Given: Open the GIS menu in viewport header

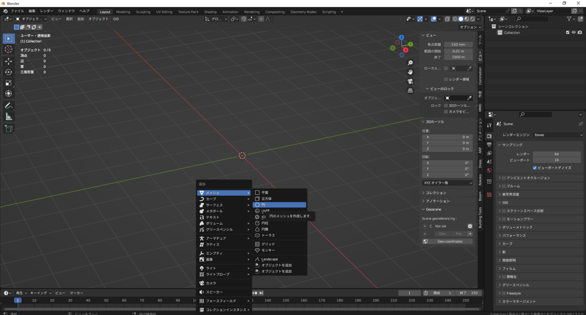Looking at the screenshot, I should (116, 19).
